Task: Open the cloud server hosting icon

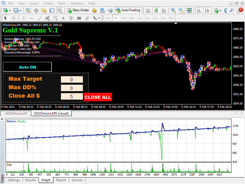Action: click(x=102, y=10)
